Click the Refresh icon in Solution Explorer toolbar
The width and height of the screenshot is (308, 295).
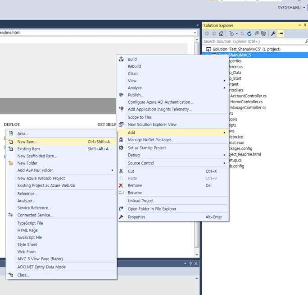point(249,34)
